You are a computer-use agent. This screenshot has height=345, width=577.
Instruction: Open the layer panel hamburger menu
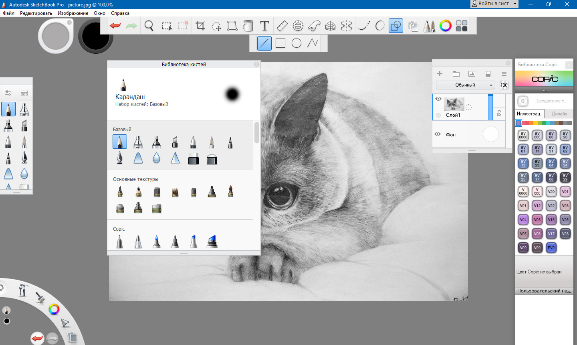(x=504, y=74)
